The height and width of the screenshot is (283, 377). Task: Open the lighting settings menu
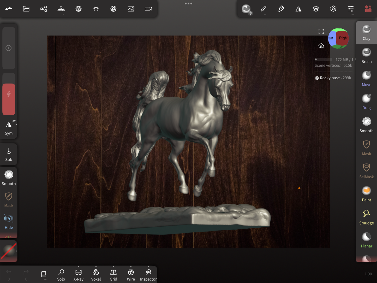point(96,9)
